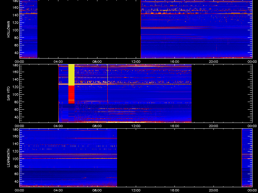
Task: Pick the 40 frequency label on Learmonth axis
Action: (16, 181)
